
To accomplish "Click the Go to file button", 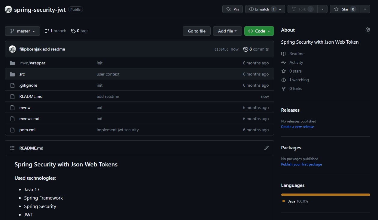I will pyautogui.click(x=197, y=31).
